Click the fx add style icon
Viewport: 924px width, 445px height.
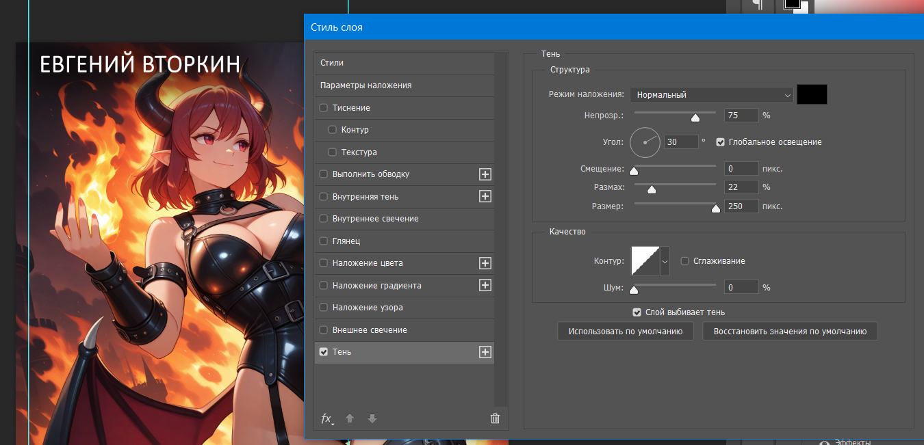pyautogui.click(x=327, y=419)
